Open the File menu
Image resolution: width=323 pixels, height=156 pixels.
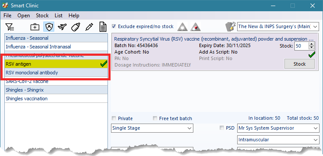[7, 16]
